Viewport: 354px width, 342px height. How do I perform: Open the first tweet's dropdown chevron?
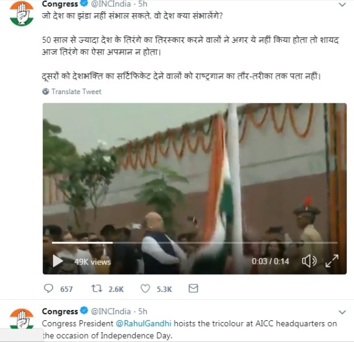pos(342,5)
